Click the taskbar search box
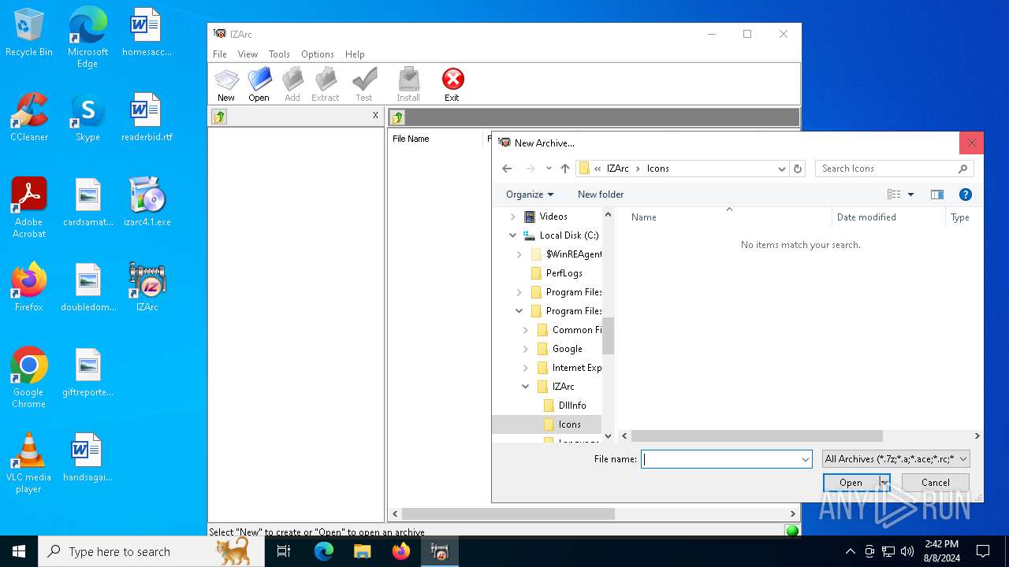Screen dimensions: 1009x567 (x=151, y=551)
